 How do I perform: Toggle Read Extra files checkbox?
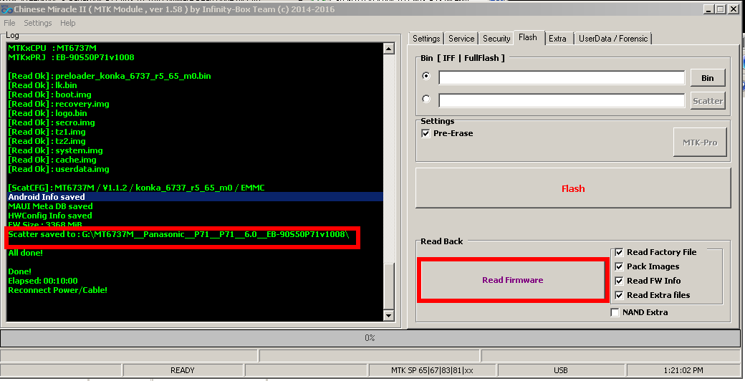point(619,295)
